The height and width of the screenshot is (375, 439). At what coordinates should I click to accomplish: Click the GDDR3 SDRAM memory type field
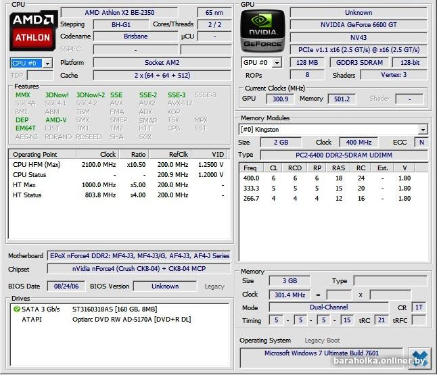(359, 63)
